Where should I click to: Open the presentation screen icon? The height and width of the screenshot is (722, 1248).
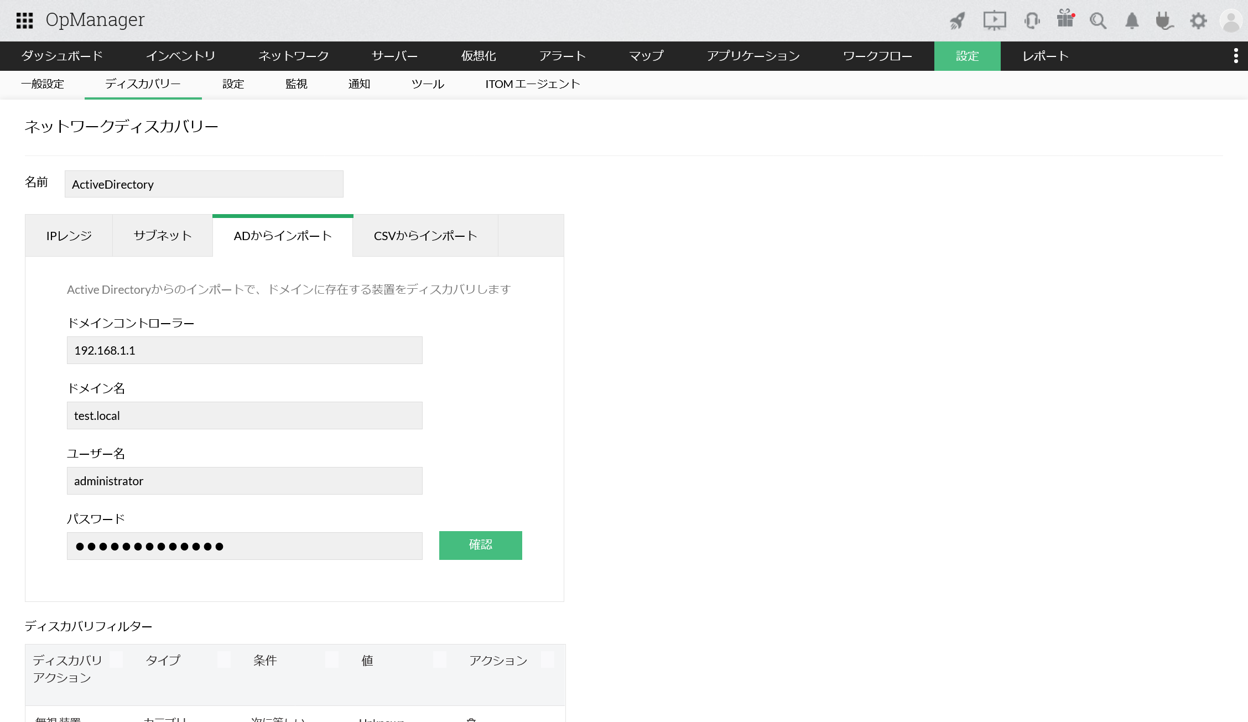(994, 20)
